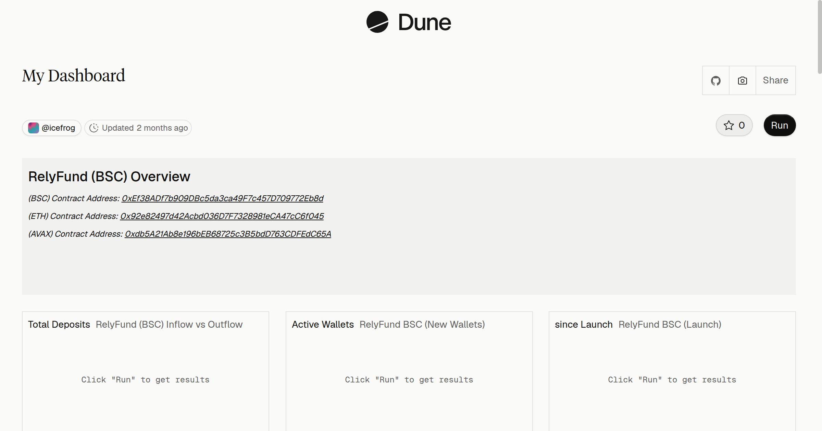This screenshot has height=431, width=822.
Task: Open the ETH contract address link
Action: 222,216
